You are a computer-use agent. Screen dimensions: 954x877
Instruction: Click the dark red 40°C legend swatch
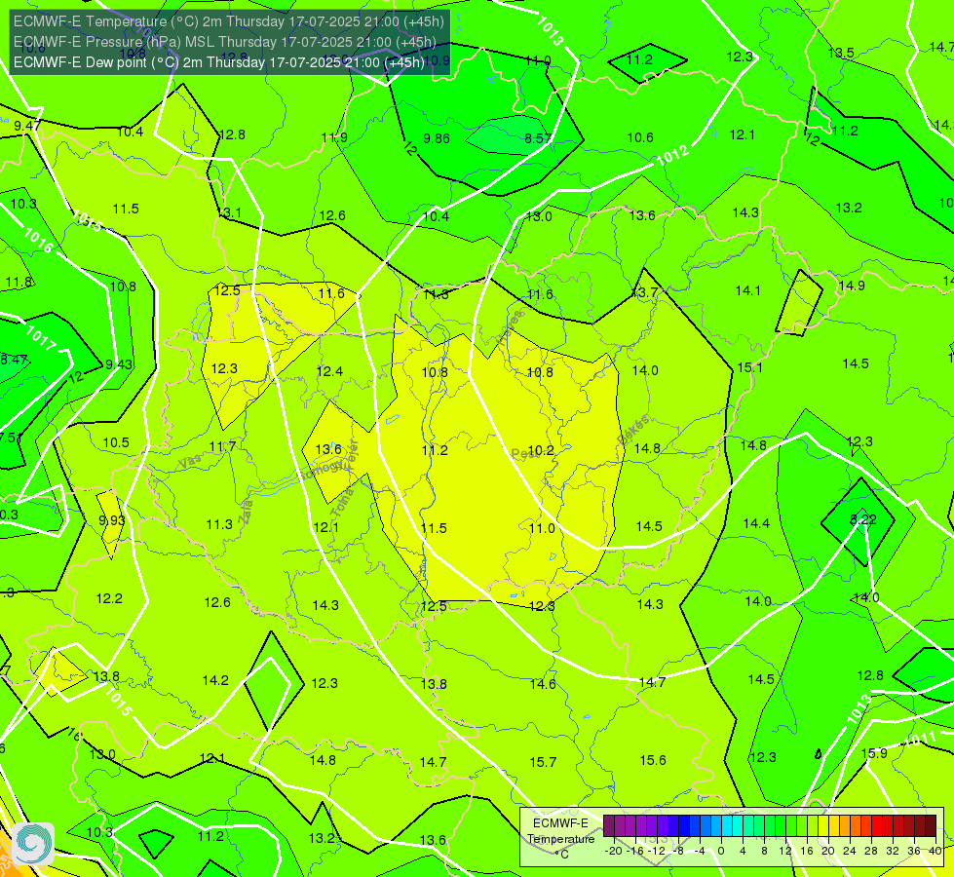click(931, 826)
